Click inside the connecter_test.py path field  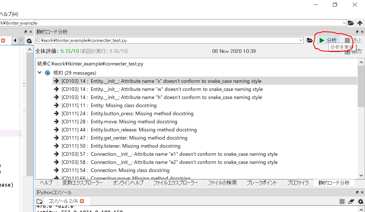tap(140, 40)
